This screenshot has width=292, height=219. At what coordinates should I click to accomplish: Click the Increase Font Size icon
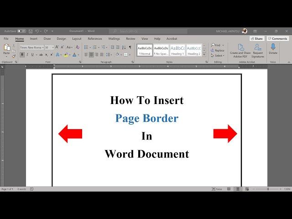(x=57, y=47)
